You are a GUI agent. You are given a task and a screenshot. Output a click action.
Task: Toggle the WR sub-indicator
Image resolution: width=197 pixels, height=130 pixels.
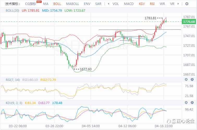tap(162, 4)
